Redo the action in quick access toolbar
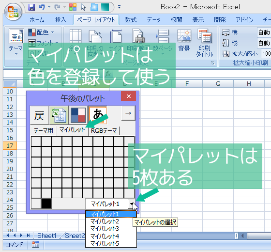 point(57,7)
